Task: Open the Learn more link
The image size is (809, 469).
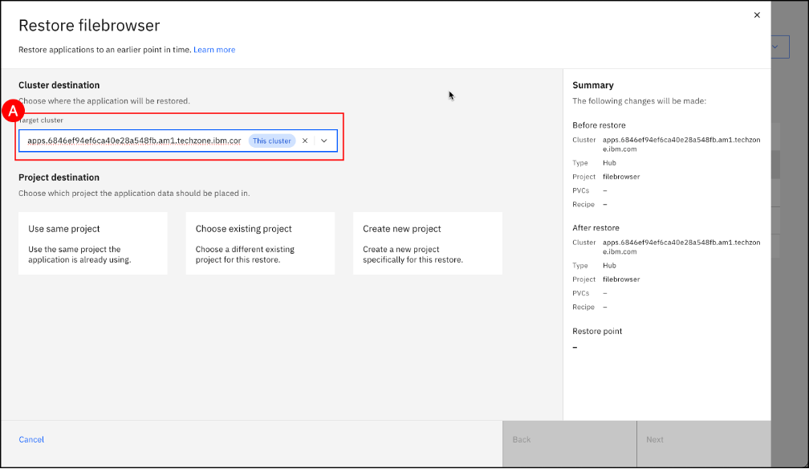Action: 214,50
